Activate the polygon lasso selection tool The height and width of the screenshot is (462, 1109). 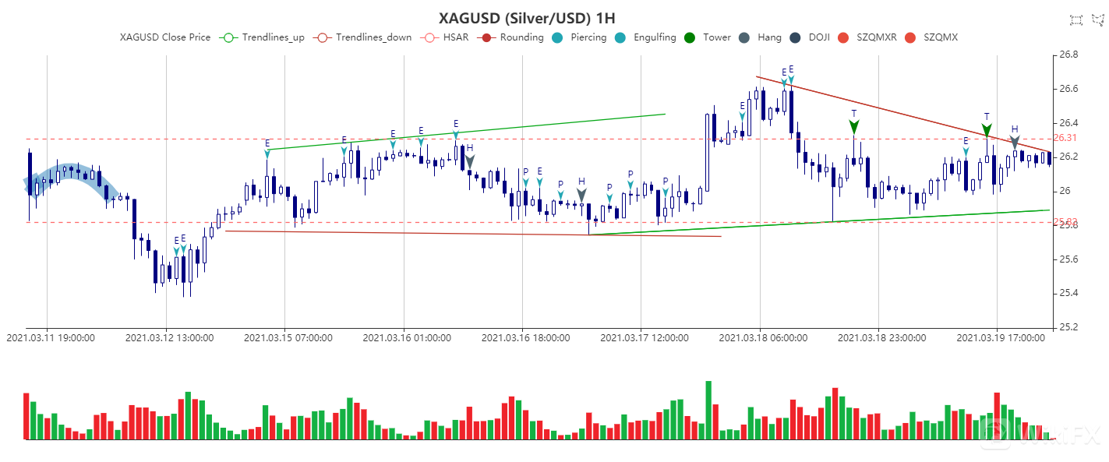(x=1098, y=20)
